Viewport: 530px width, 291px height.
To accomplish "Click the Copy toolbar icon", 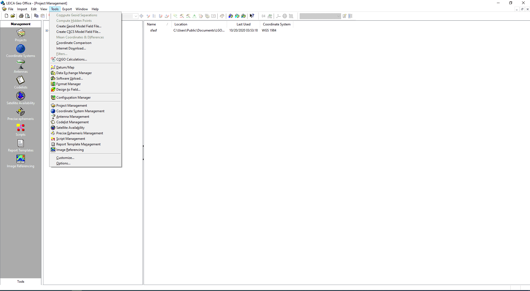I will click(36, 16).
